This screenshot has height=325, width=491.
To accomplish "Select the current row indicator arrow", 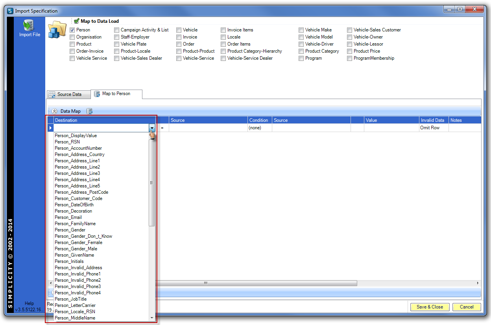I will [50, 128].
